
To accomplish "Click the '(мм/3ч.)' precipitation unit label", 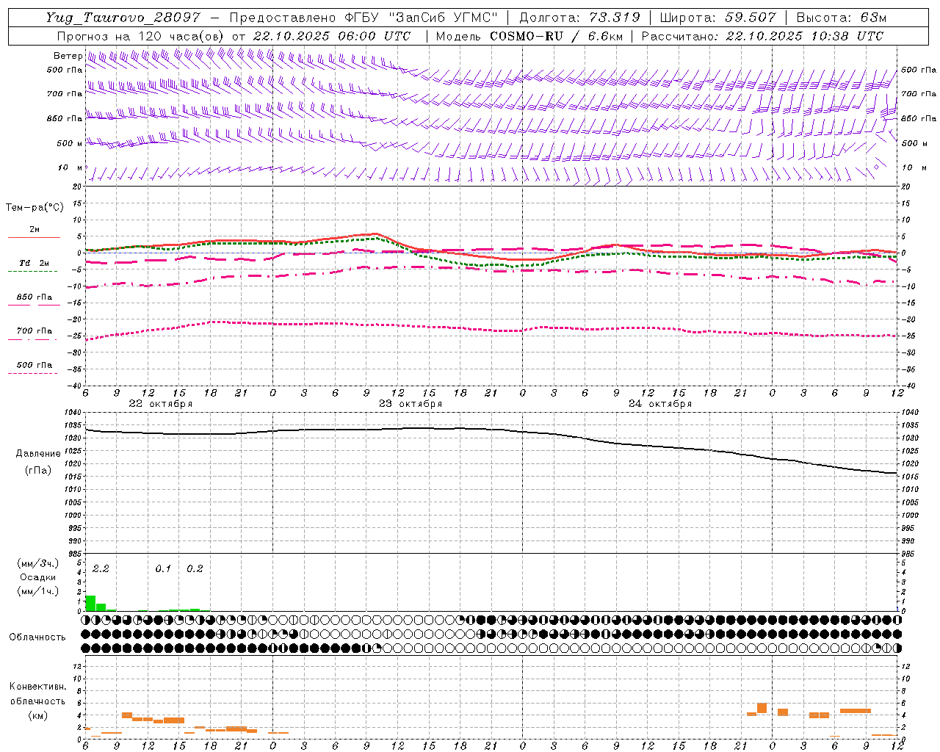I will 38,563.
